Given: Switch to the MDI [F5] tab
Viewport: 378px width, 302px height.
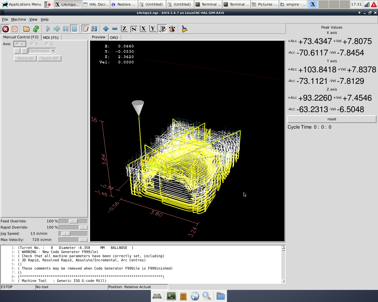Looking at the screenshot, I should coord(51,37).
